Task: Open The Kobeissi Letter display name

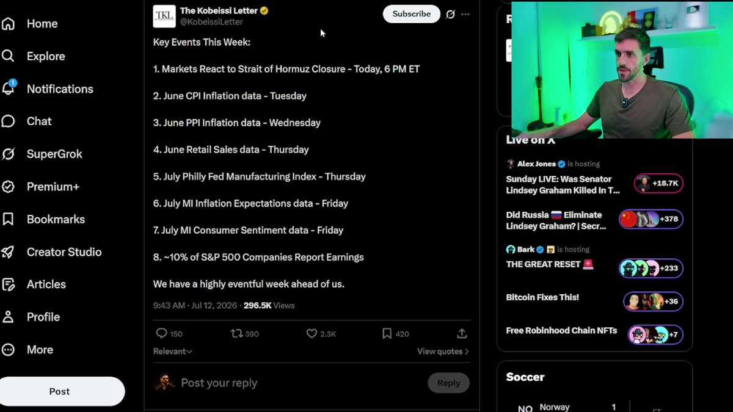Action: [x=219, y=10]
